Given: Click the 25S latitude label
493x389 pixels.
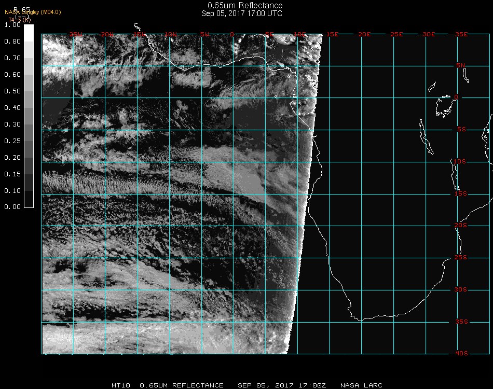Looking at the screenshot, I should [461, 258].
